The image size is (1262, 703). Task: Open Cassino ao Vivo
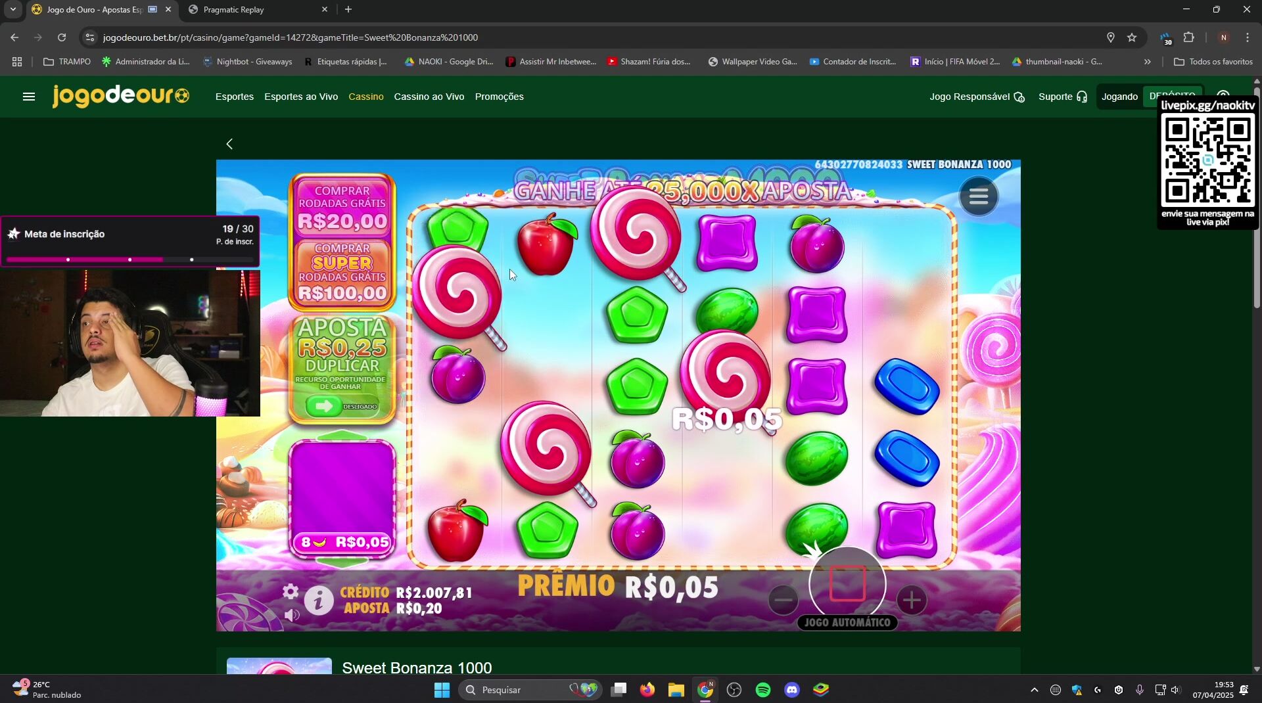coord(429,97)
